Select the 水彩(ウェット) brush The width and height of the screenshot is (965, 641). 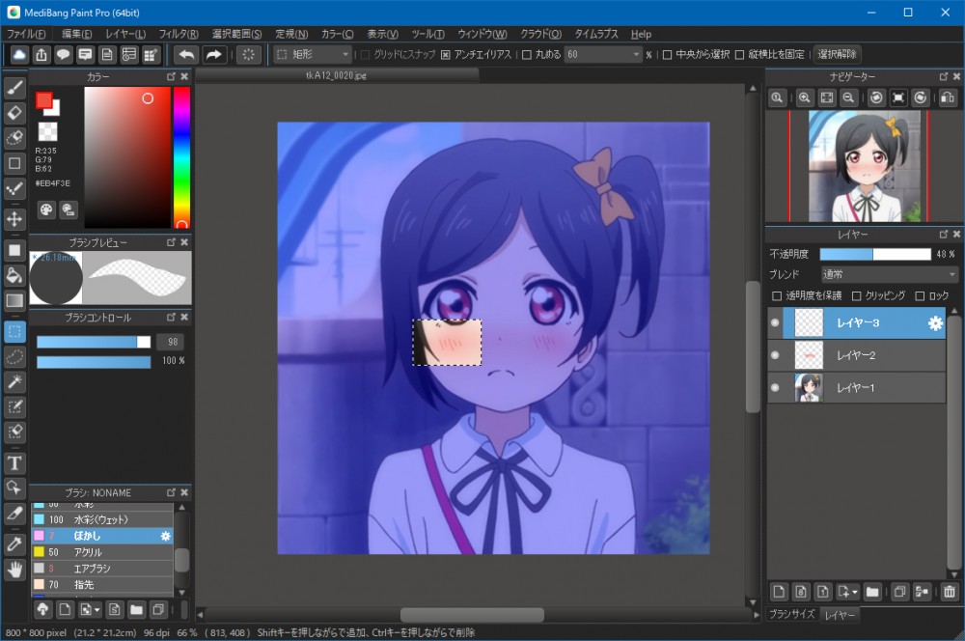point(102,519)
